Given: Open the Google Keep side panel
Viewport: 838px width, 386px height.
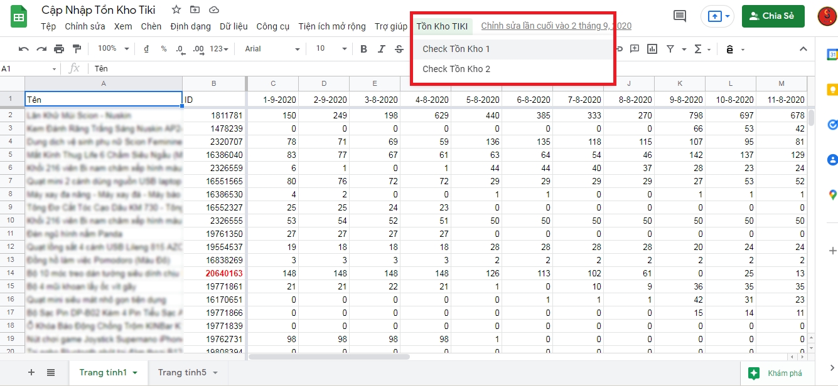Looking at the screenshot, I should tap(833, 90).
